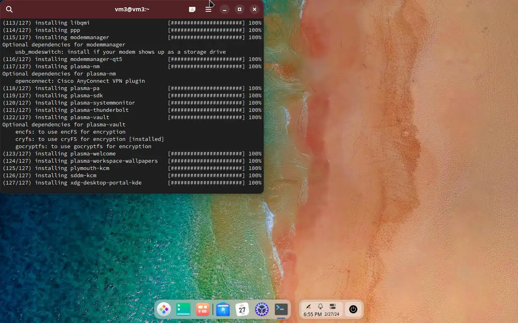This screenshot has width=518, height=323.
Task: Click 'Optional dependencies for plasma-nm' text
Action: [59, 74]
